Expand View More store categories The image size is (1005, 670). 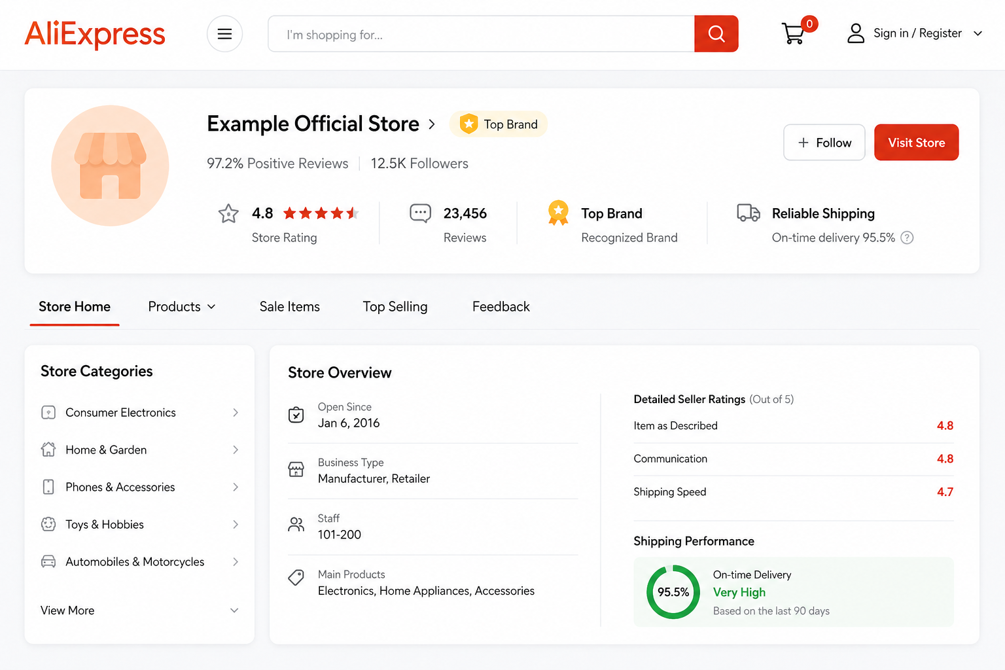[67, 610]
